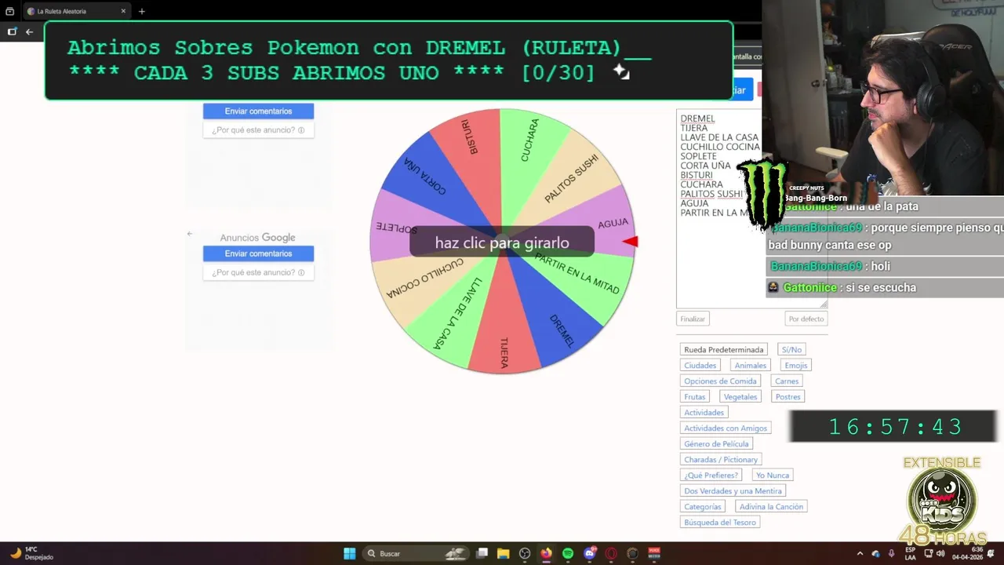1004x565 pixels.
Task: Click the 'DREMEL' line in the options textbox
Action: pyautogui.click(x=697, y=118)
